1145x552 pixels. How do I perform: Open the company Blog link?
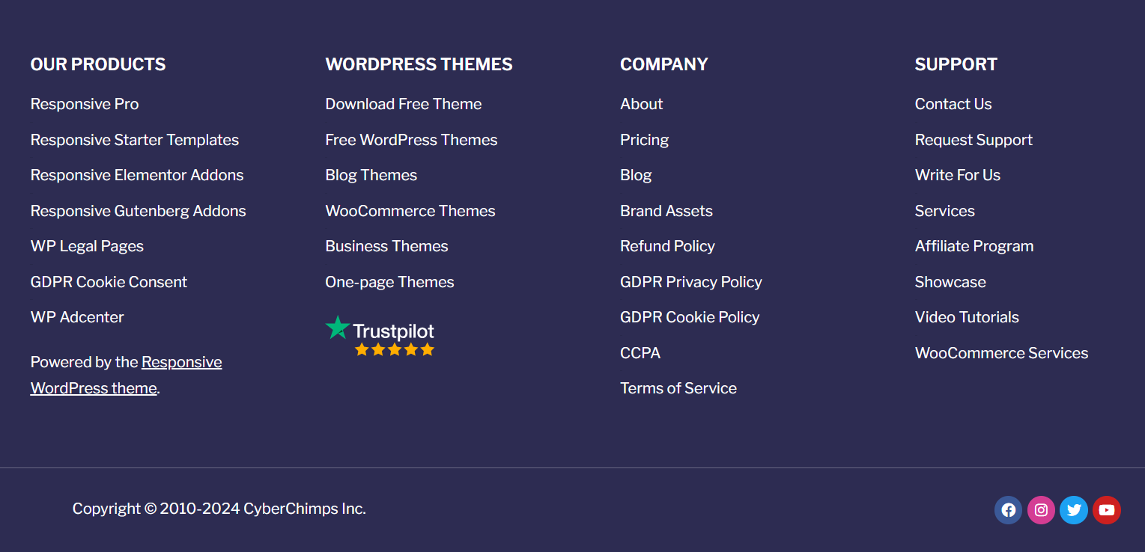point(636,175)
